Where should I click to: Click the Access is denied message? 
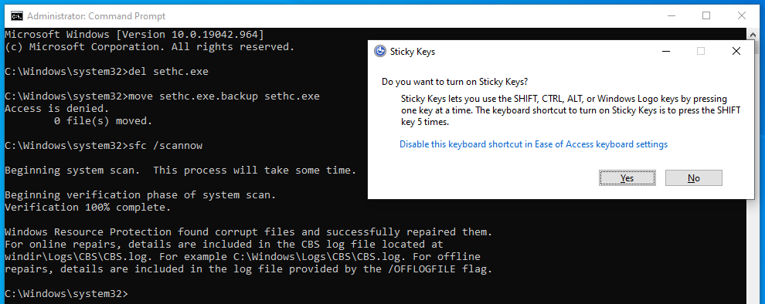click(57, 109)
